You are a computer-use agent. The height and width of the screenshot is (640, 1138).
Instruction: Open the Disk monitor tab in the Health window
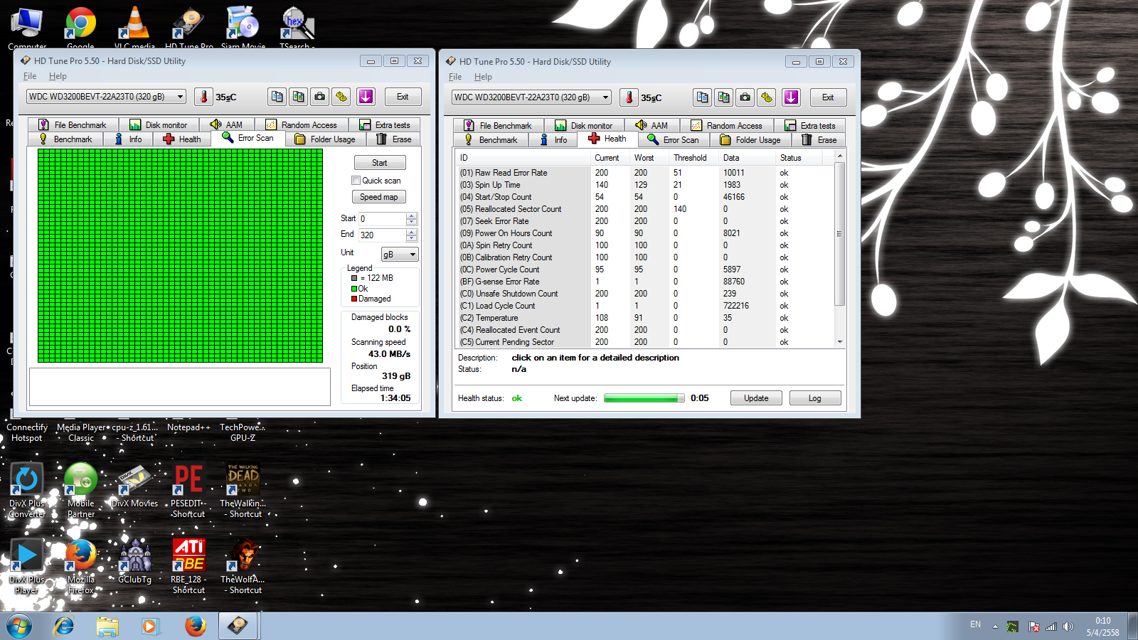pyautogui.click(x=583, y=126)
